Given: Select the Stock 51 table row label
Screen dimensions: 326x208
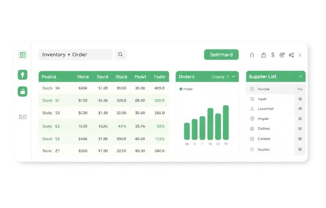Looking at the screenshot, I should tap(51, 100).
